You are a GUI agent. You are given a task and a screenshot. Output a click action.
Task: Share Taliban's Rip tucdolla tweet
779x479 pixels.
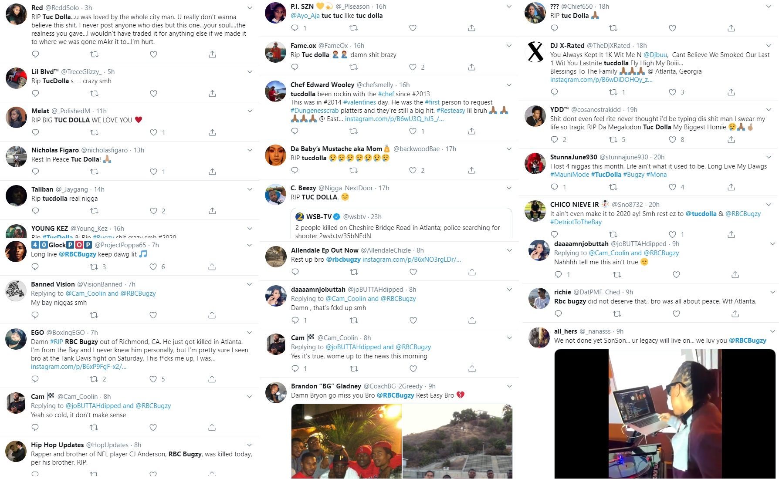[212, 211]
